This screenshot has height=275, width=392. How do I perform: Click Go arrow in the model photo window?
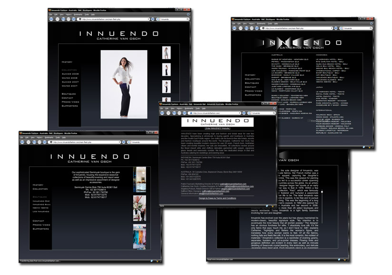point(153,19)
